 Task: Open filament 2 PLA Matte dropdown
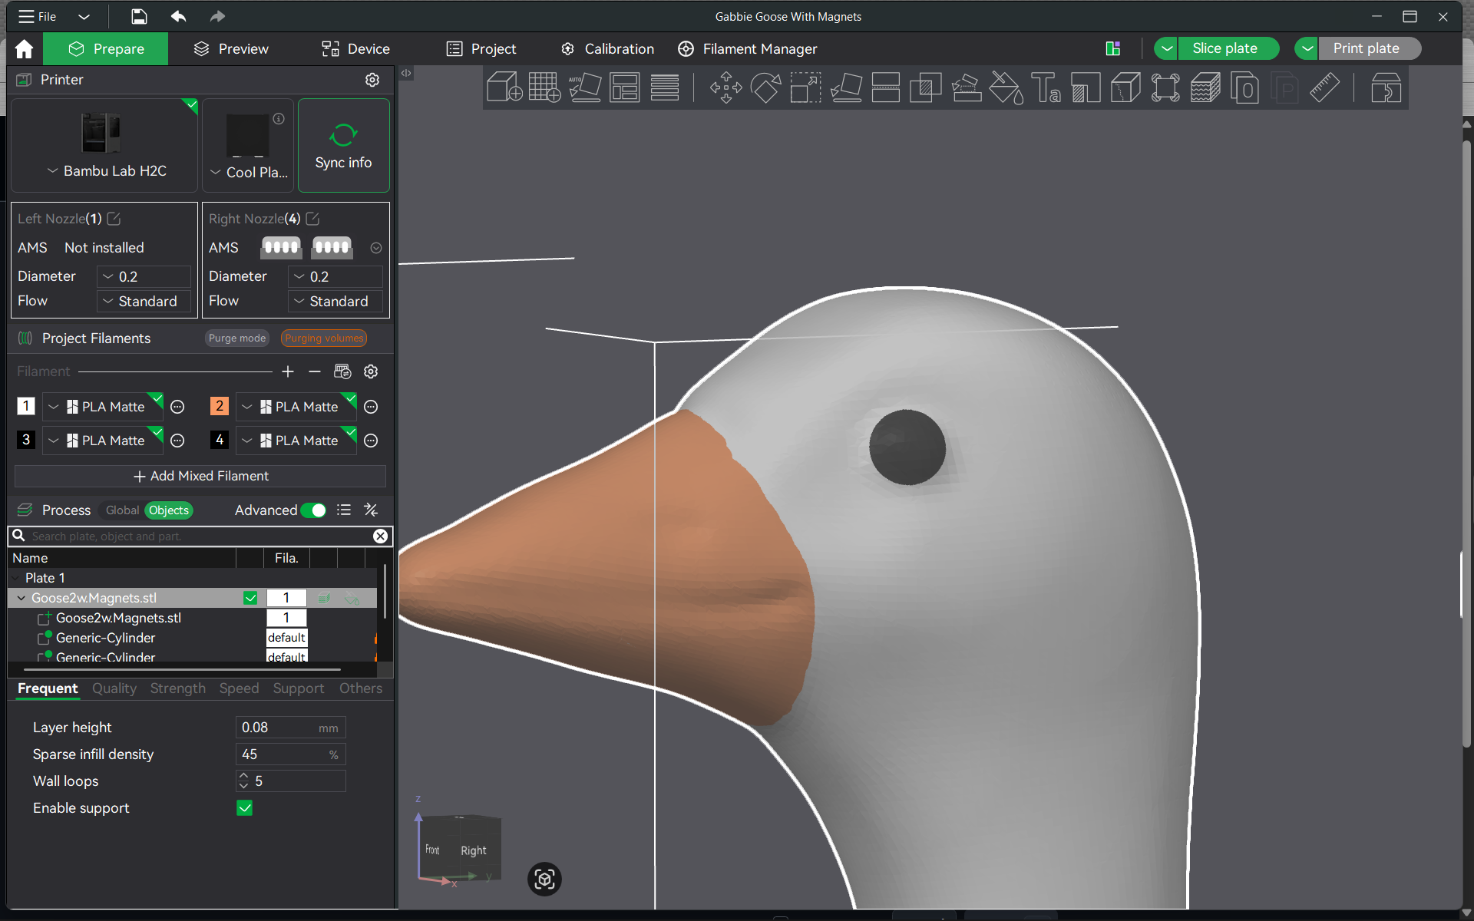(296, 406)
